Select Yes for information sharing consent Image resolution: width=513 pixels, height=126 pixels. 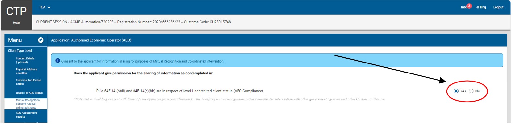click(x=456, y=91)
